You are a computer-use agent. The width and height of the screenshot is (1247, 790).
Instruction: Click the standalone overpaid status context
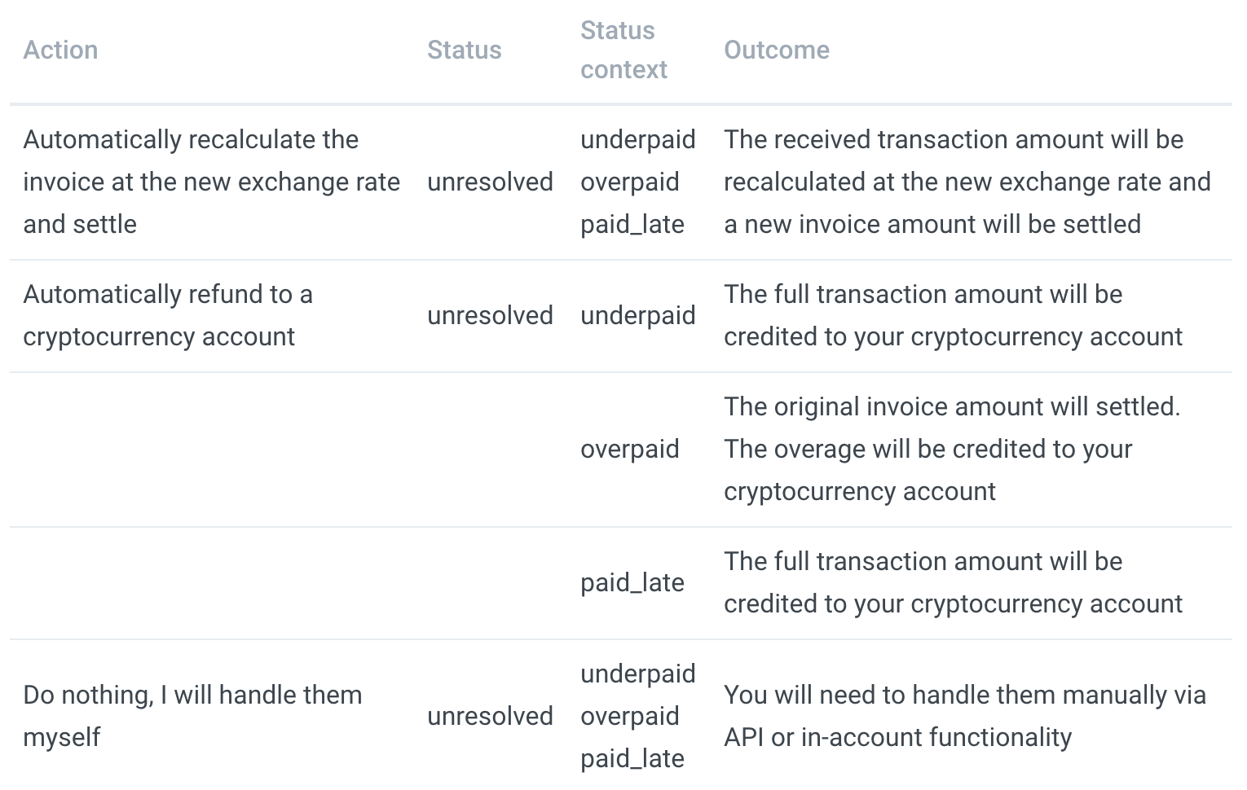629,449
